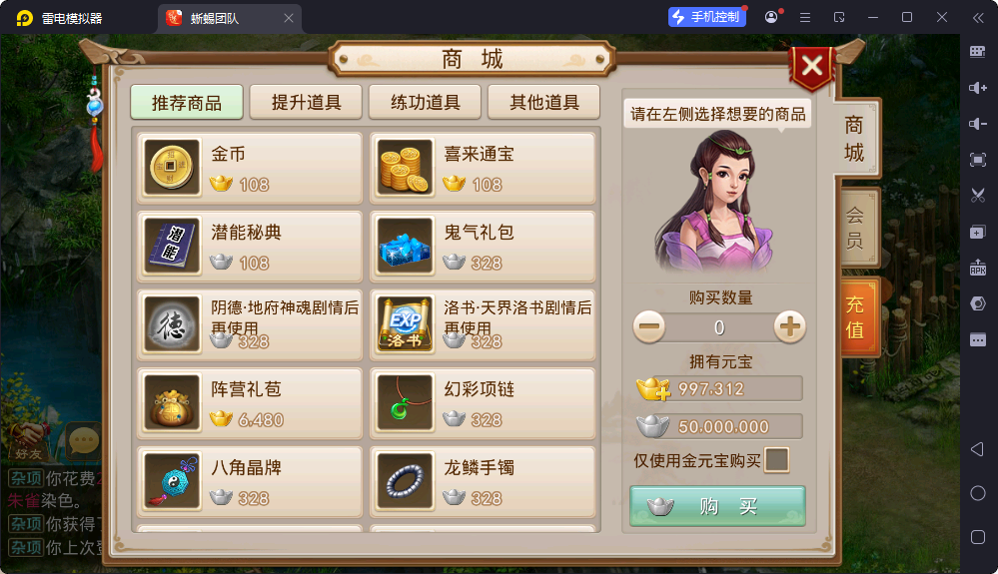Select the 洛书 EXP scroll item

coord(483,324)
